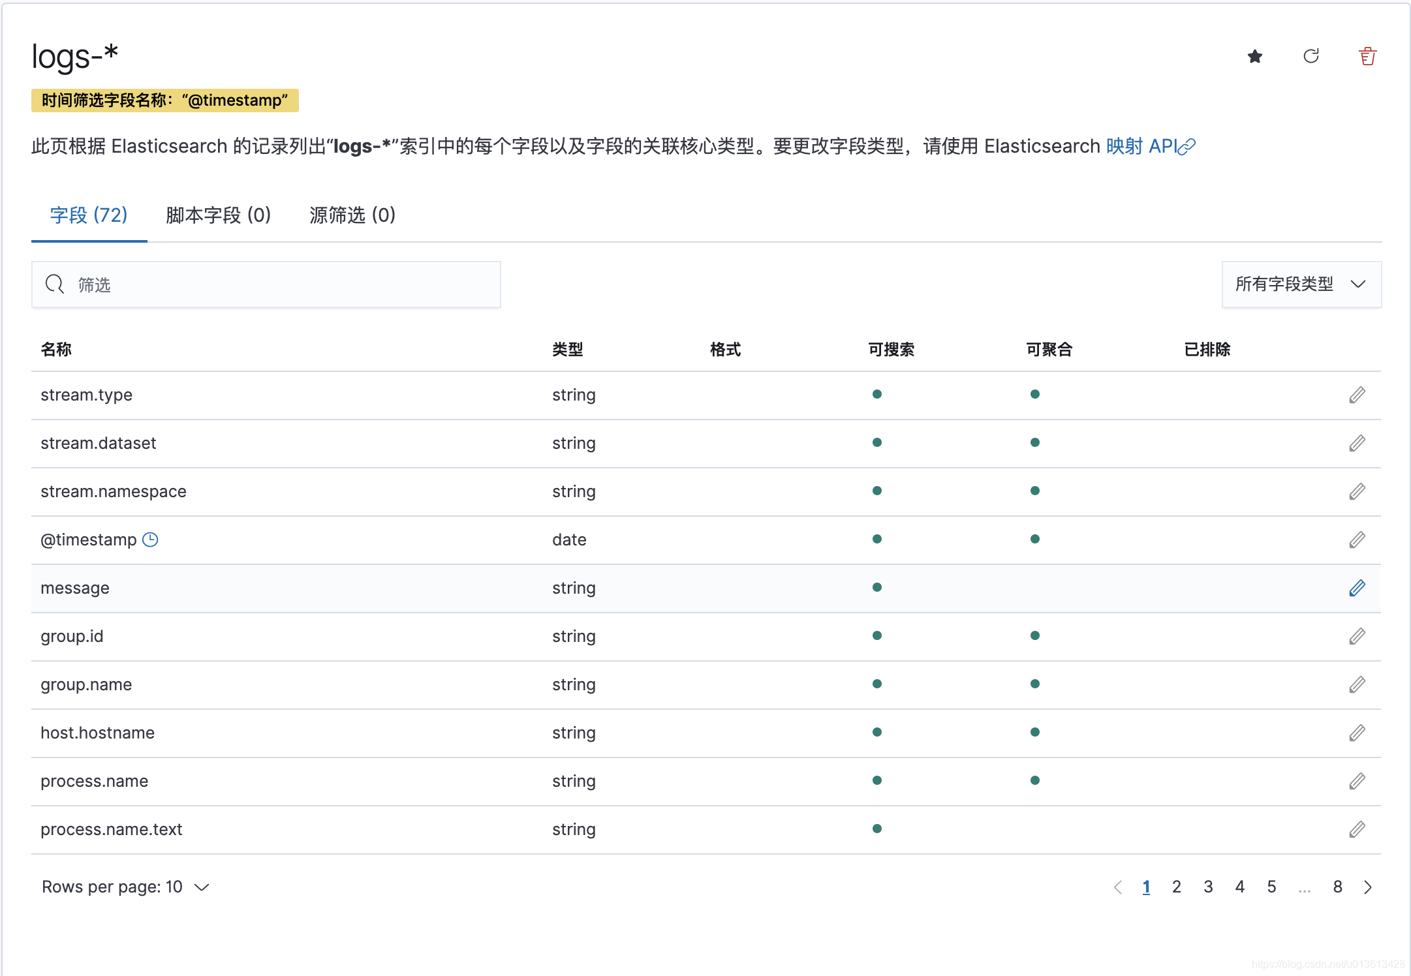The width and height of the screenshot is (1411, 976).
Task: Click the date type of @timestamp
Action: (x=569, y=540)
